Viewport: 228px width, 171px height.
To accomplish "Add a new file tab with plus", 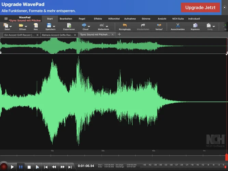I will coord(119,34).
